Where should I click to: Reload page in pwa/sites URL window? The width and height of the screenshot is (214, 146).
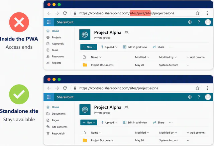[x=65, y=13]
